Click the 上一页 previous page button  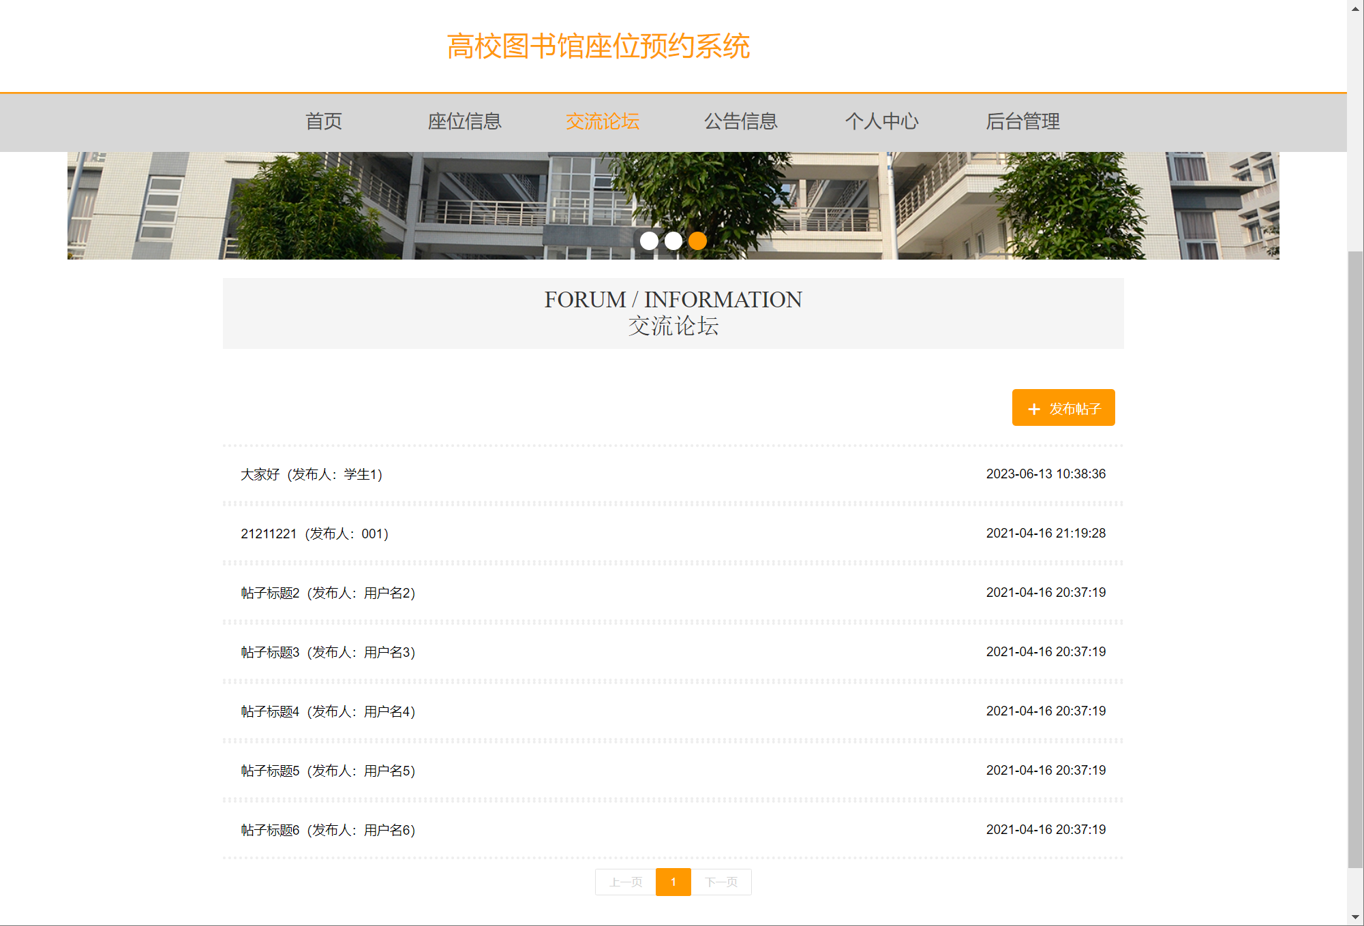[x=626, y=882]
